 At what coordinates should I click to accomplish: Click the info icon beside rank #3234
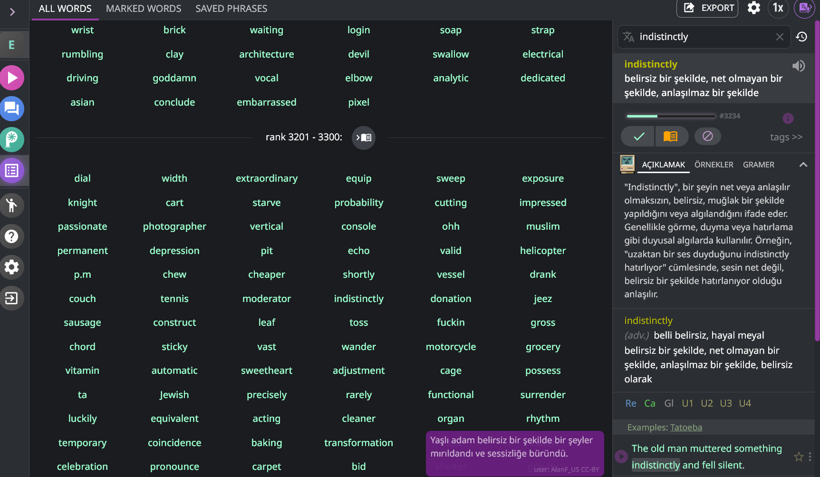(x=788, y=118)
